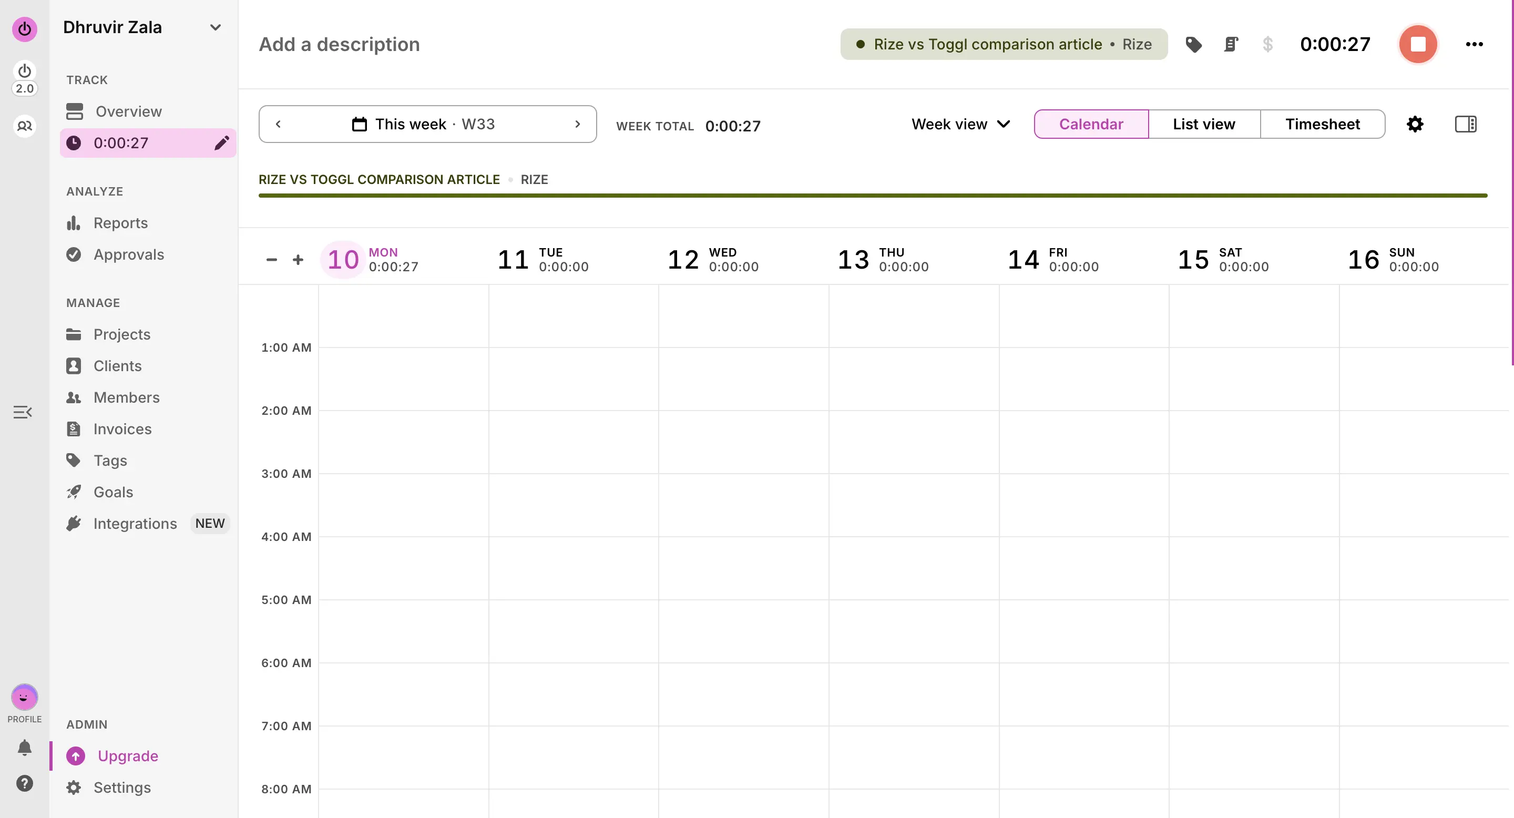Click the RIZE client label under the description
1514x818 pixels.
coord(534,179)
